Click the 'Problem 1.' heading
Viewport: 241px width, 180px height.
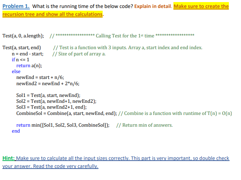[x=16, y=6]
